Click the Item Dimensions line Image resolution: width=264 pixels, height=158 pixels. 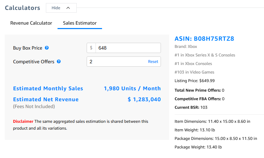point(212,121)
